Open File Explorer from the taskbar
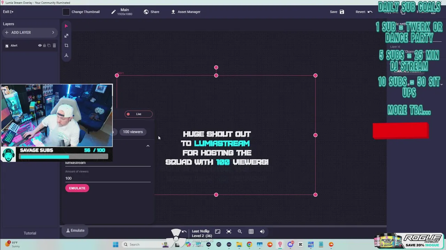The image size is (446, 250). coord(239,244)
